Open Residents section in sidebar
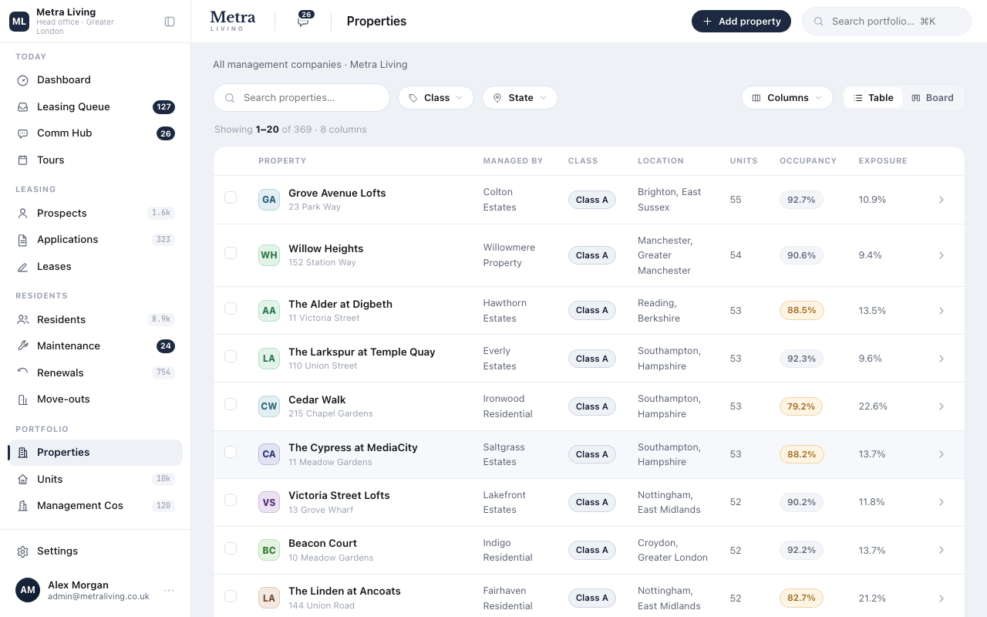987x617 pixels. point(96,320)
